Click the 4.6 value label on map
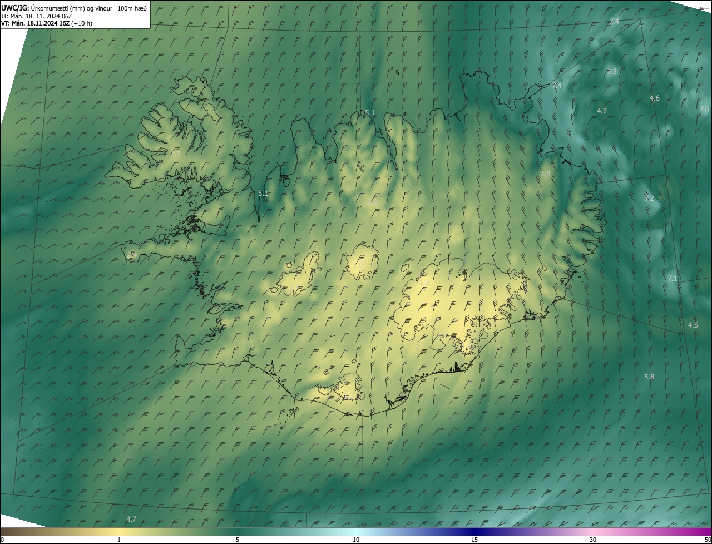 click(655, 98)
